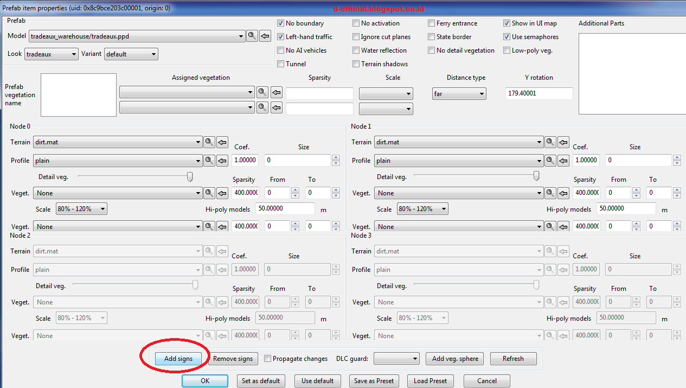Click the Detail veg. slider handle in Node 0
Viewport: 686px width, 388px height.
pyautogui.click(x=189, y=176)
